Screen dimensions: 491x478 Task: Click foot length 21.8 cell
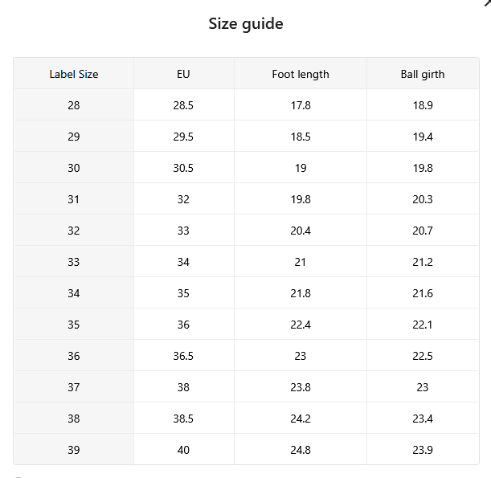point(301,292)
